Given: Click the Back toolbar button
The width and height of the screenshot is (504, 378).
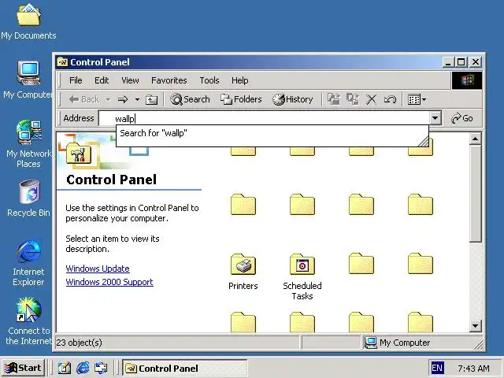Looking at the screenshot, I should (x=84, y=99).
